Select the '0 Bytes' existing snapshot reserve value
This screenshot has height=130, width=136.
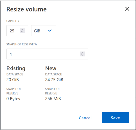(13, 99)
